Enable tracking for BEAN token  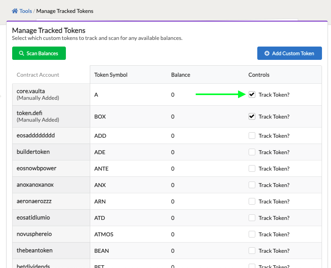[x=252, y=250]
